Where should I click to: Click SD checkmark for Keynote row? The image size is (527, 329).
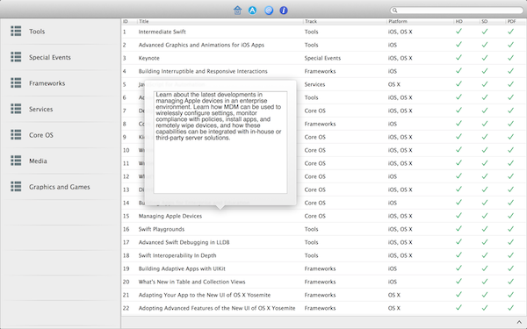(x=485, y=58)
